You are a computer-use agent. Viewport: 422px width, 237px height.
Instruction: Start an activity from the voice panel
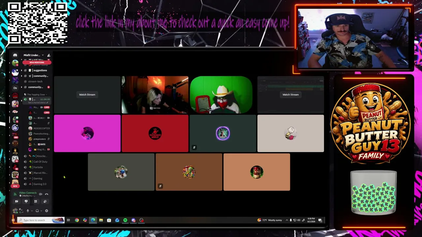[36, 201]
